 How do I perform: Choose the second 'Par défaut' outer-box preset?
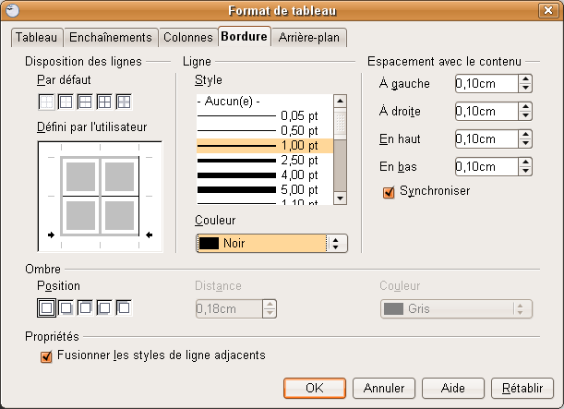tap(66, 102)
